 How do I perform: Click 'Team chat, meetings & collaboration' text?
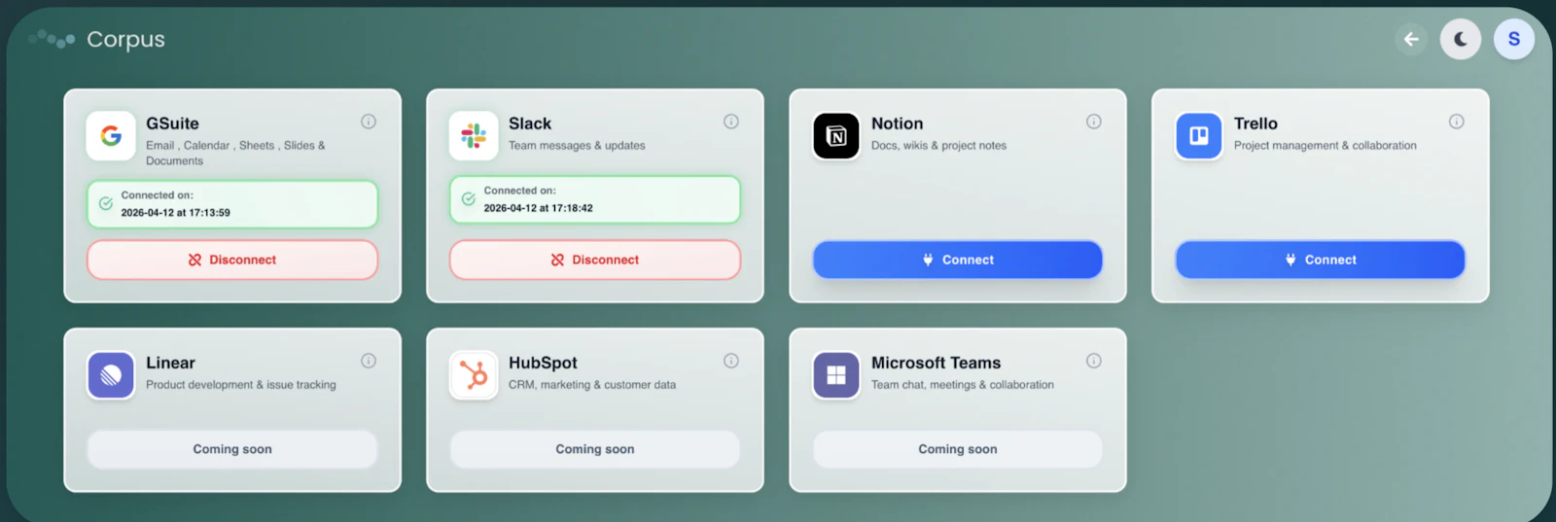tap(963, 385)
